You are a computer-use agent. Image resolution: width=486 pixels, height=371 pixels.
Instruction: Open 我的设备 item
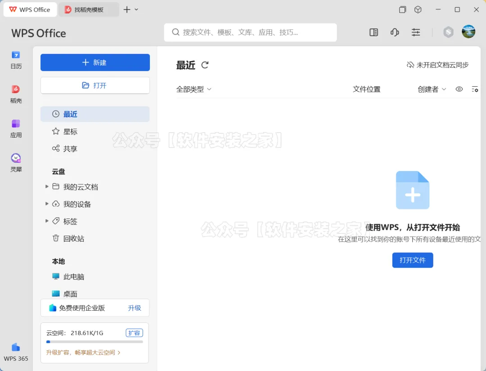click(77, 204)
